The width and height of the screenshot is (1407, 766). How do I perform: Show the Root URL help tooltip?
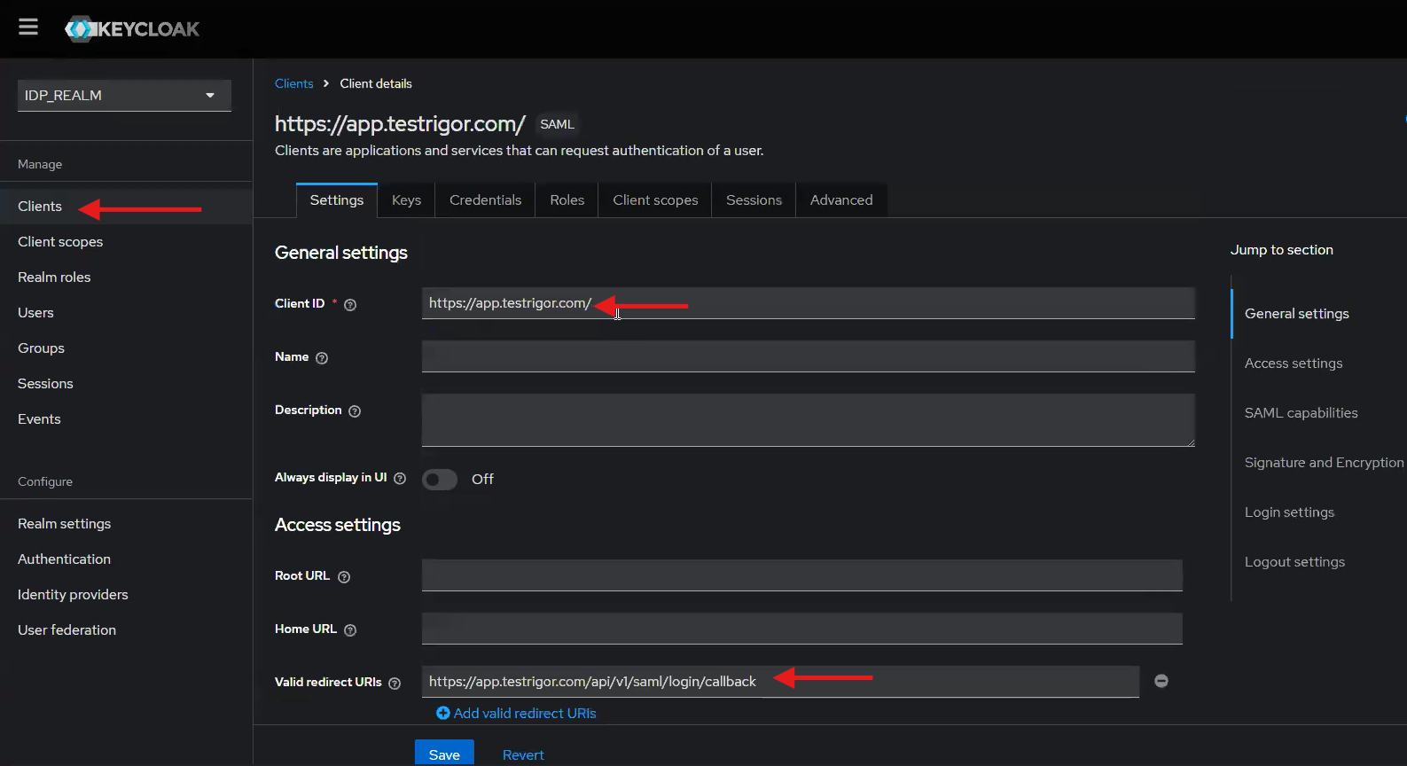pos(344,577)
